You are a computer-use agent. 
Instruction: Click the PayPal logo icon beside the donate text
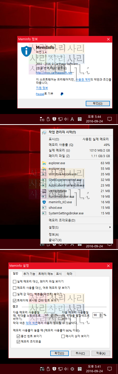pyautogui.click(x=62, y=94)
